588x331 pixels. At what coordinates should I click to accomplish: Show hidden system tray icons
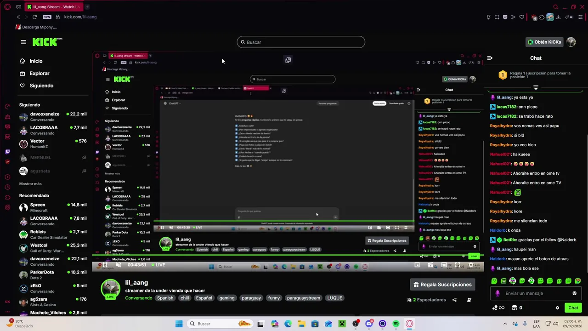point(505,324)
